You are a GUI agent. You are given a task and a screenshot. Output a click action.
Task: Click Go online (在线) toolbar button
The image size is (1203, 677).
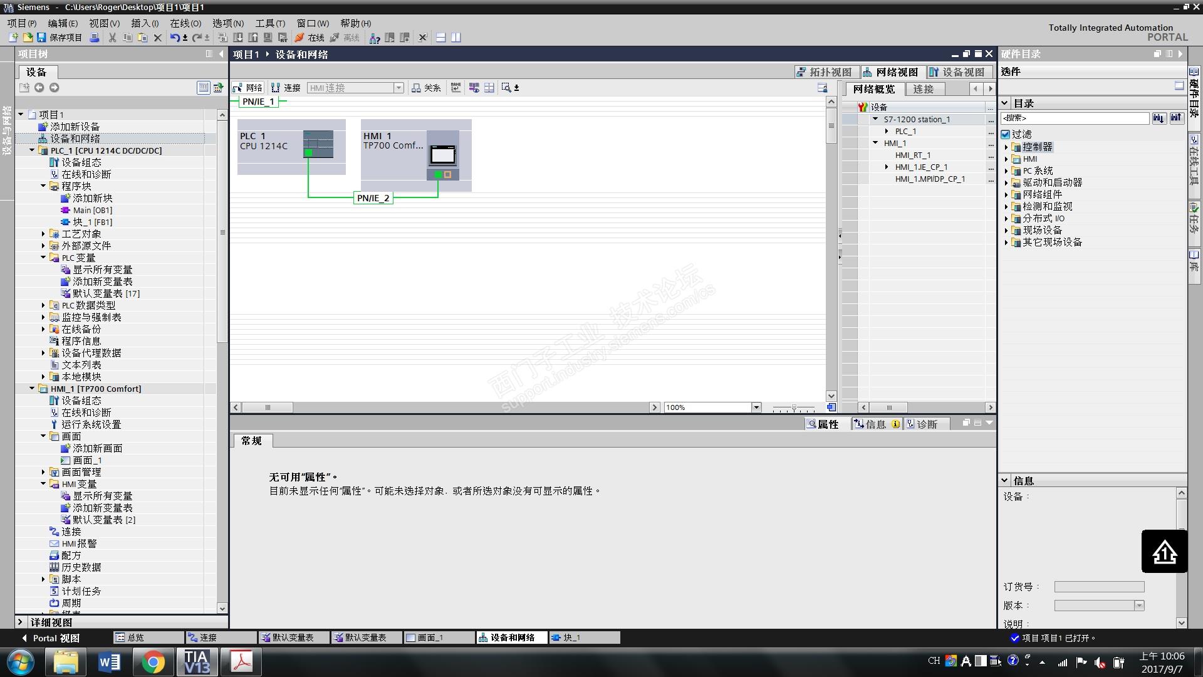(x=310, y=38)
